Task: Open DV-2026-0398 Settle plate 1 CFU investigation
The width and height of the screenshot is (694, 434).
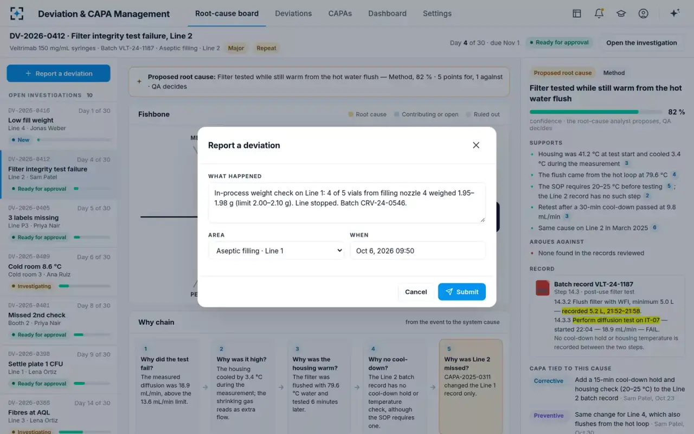Action: pyautogui.click(x=59, y=369)
